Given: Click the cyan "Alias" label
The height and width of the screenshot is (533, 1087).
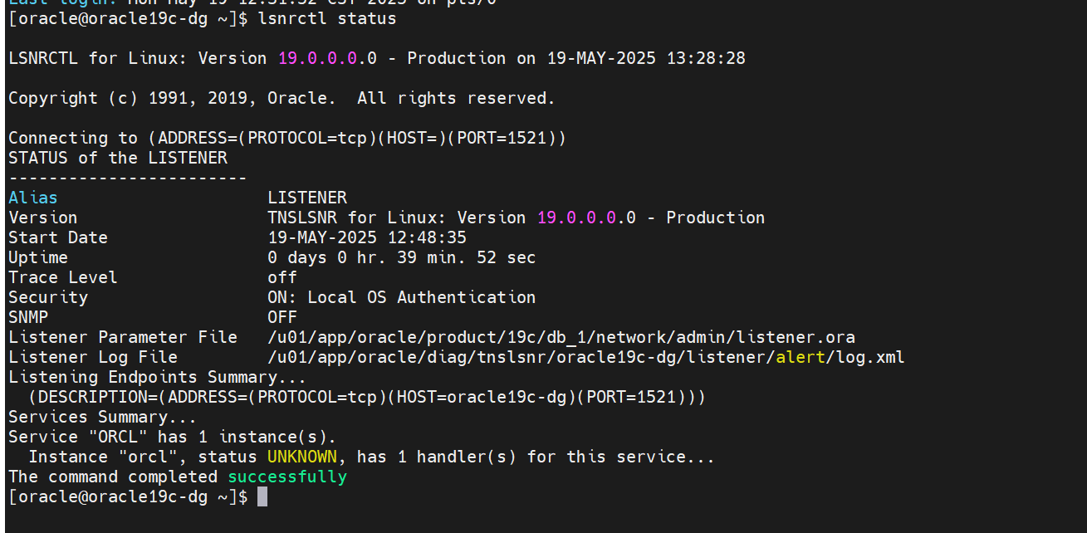Looking at the screenshot, I should click(33, 198).
